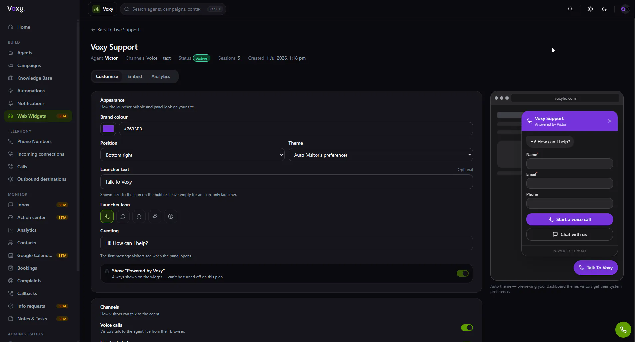Open the Theme dropdown

(381, 155)
